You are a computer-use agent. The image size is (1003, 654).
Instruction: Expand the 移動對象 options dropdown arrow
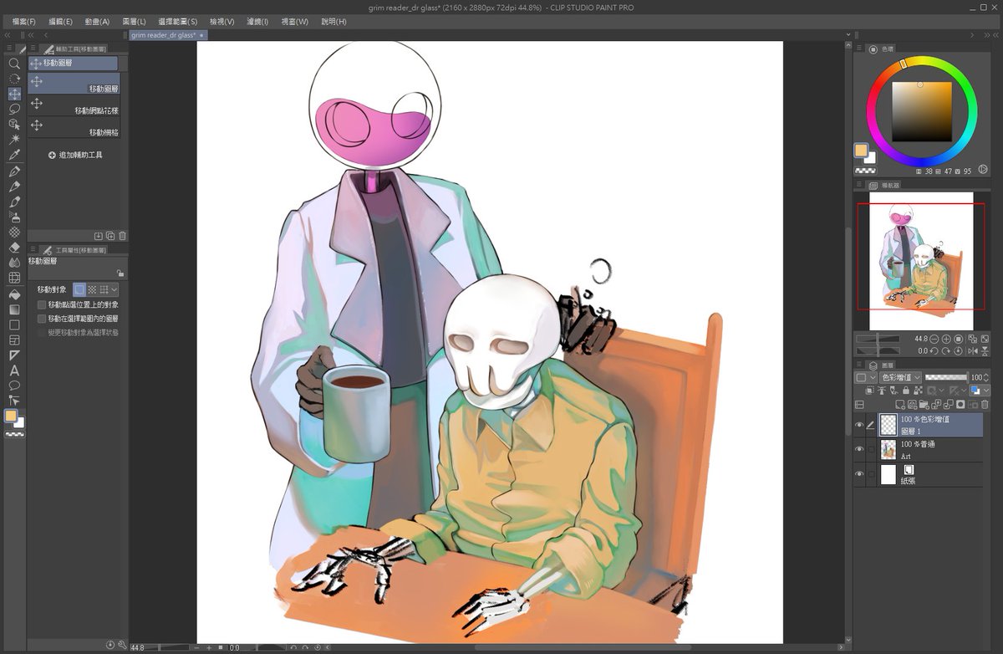[115, 289]
